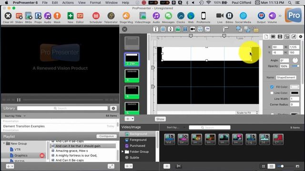Open the Edit menu

(55, 2)
